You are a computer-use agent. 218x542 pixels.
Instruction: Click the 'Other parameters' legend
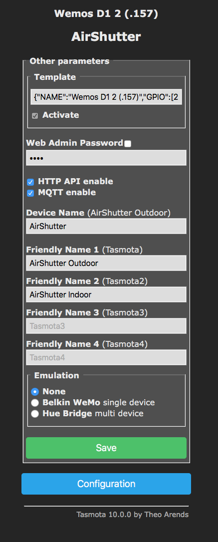69,61
